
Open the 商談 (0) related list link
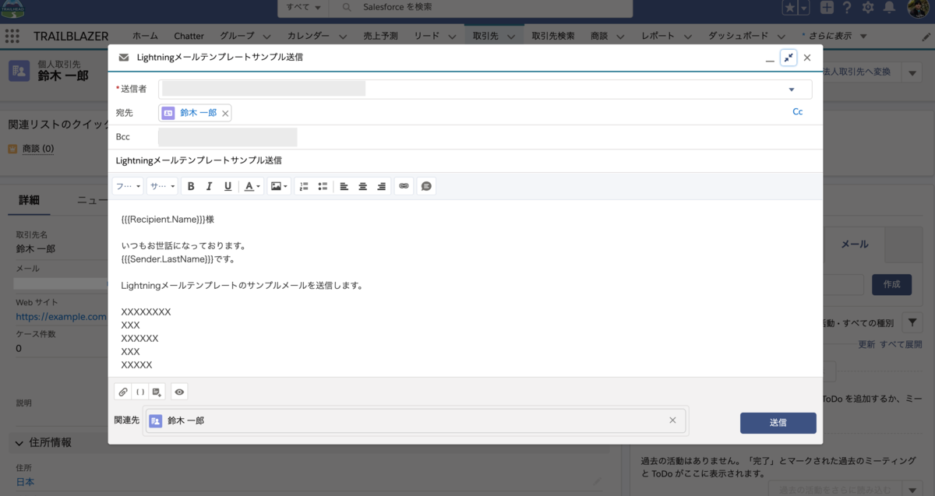point(38,149)
